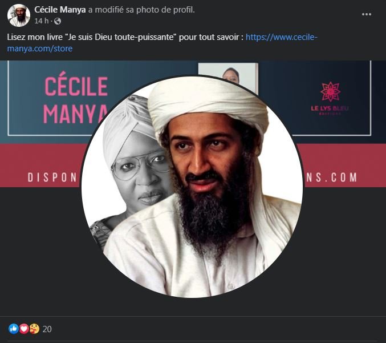
Task: Open the Cécile Manya profile name link
Action: 60,10
